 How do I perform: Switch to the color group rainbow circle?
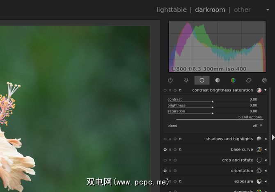[233, 80]
